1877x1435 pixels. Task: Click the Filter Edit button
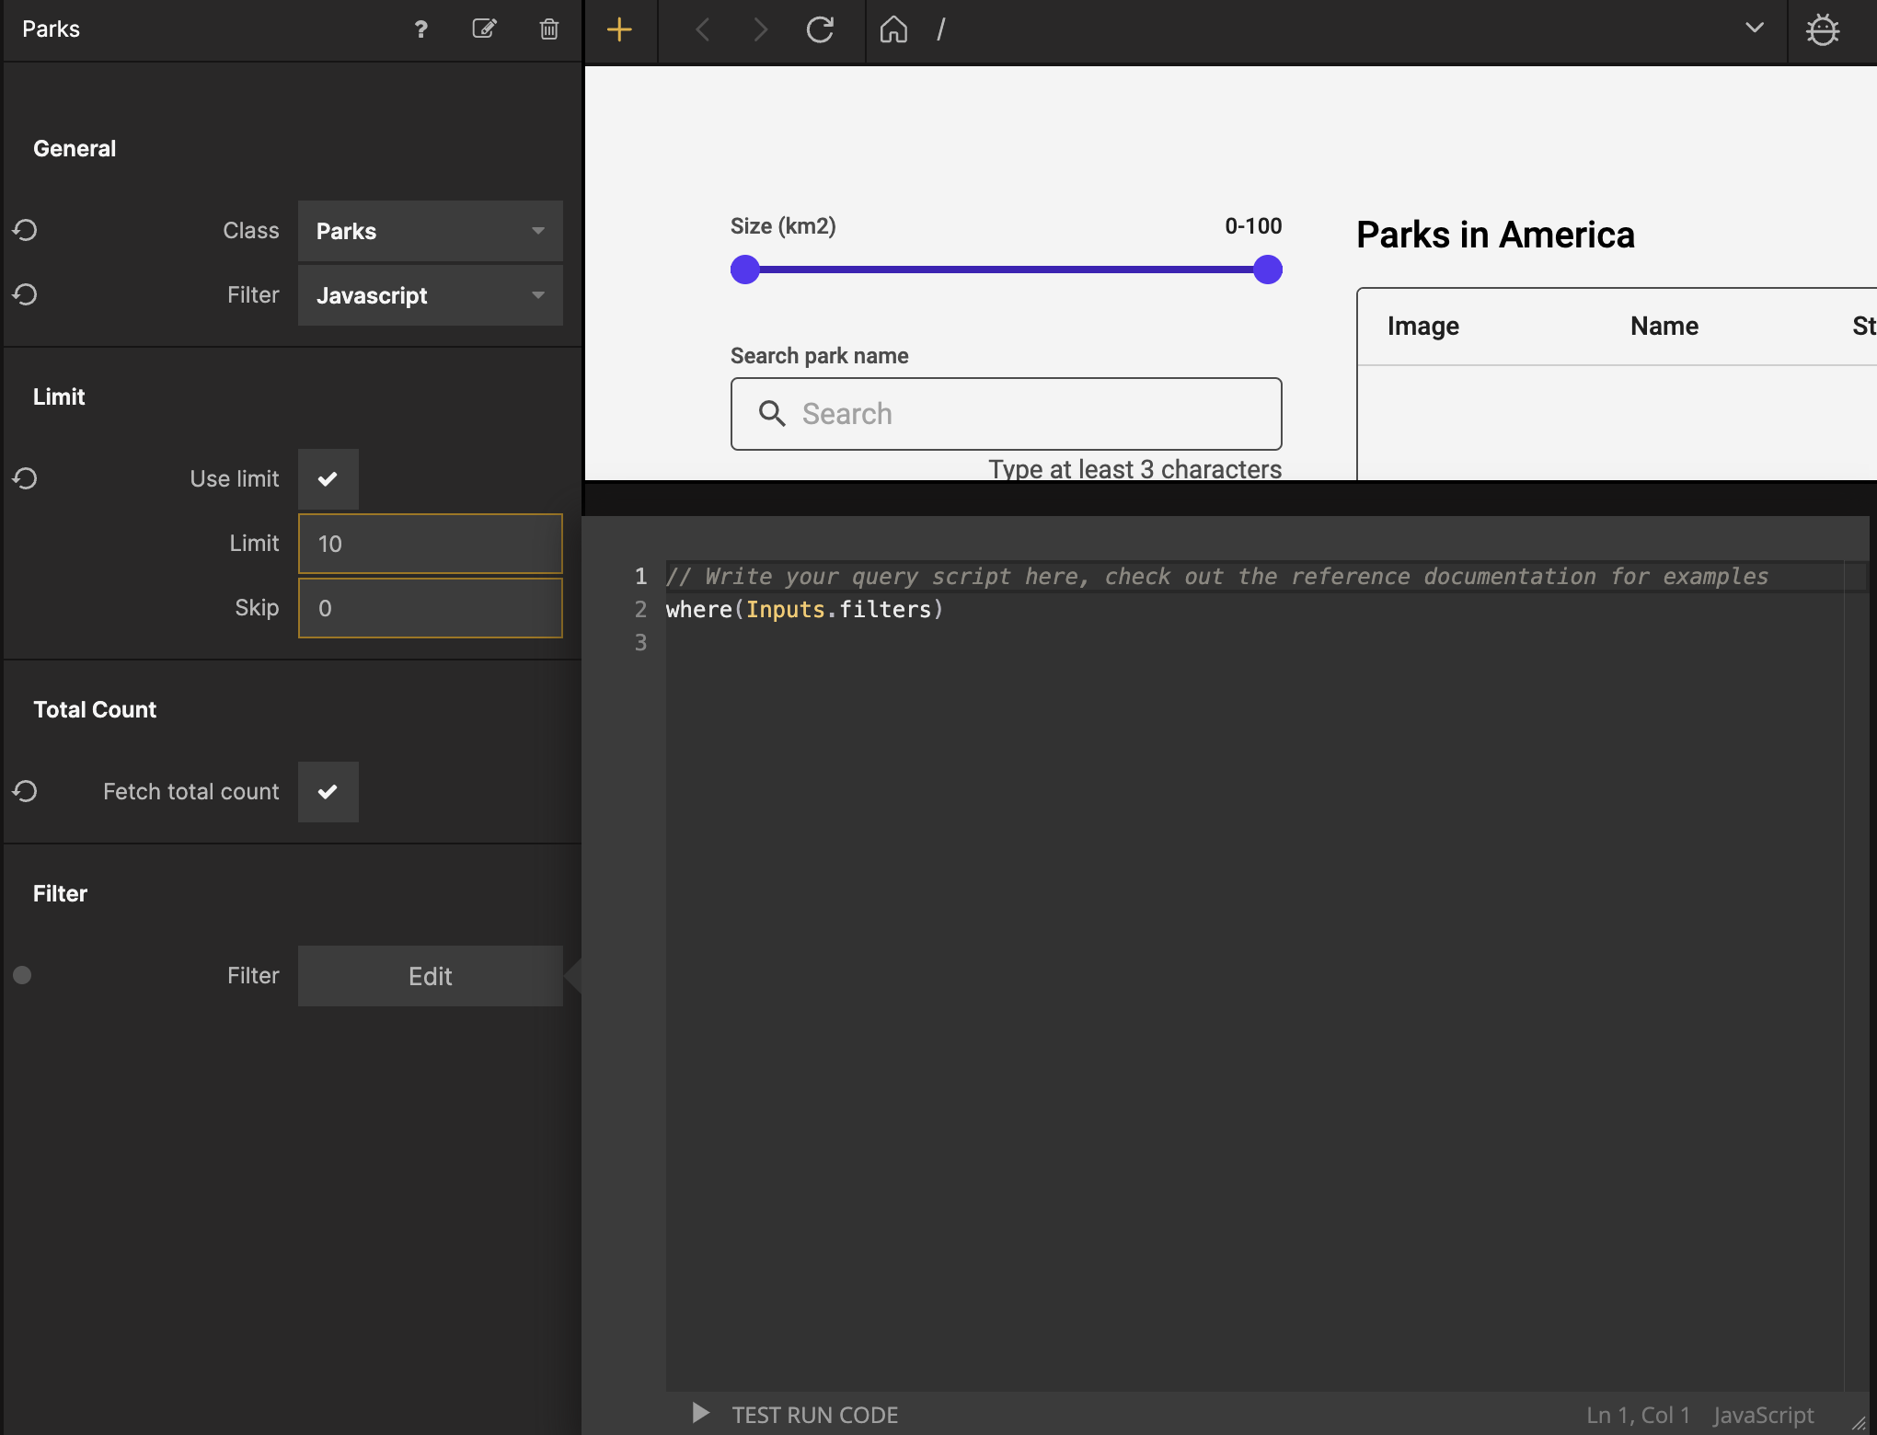point(431,976)
